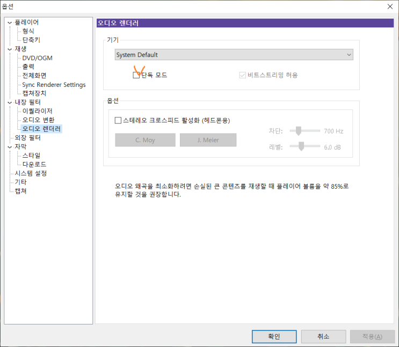Open the 전체화면 settings page
This screenshot has height=347, width=399.
[x=34, y=76]
